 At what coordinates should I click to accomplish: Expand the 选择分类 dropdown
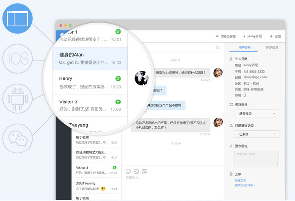pyautogui.click(x=256, y=113)
